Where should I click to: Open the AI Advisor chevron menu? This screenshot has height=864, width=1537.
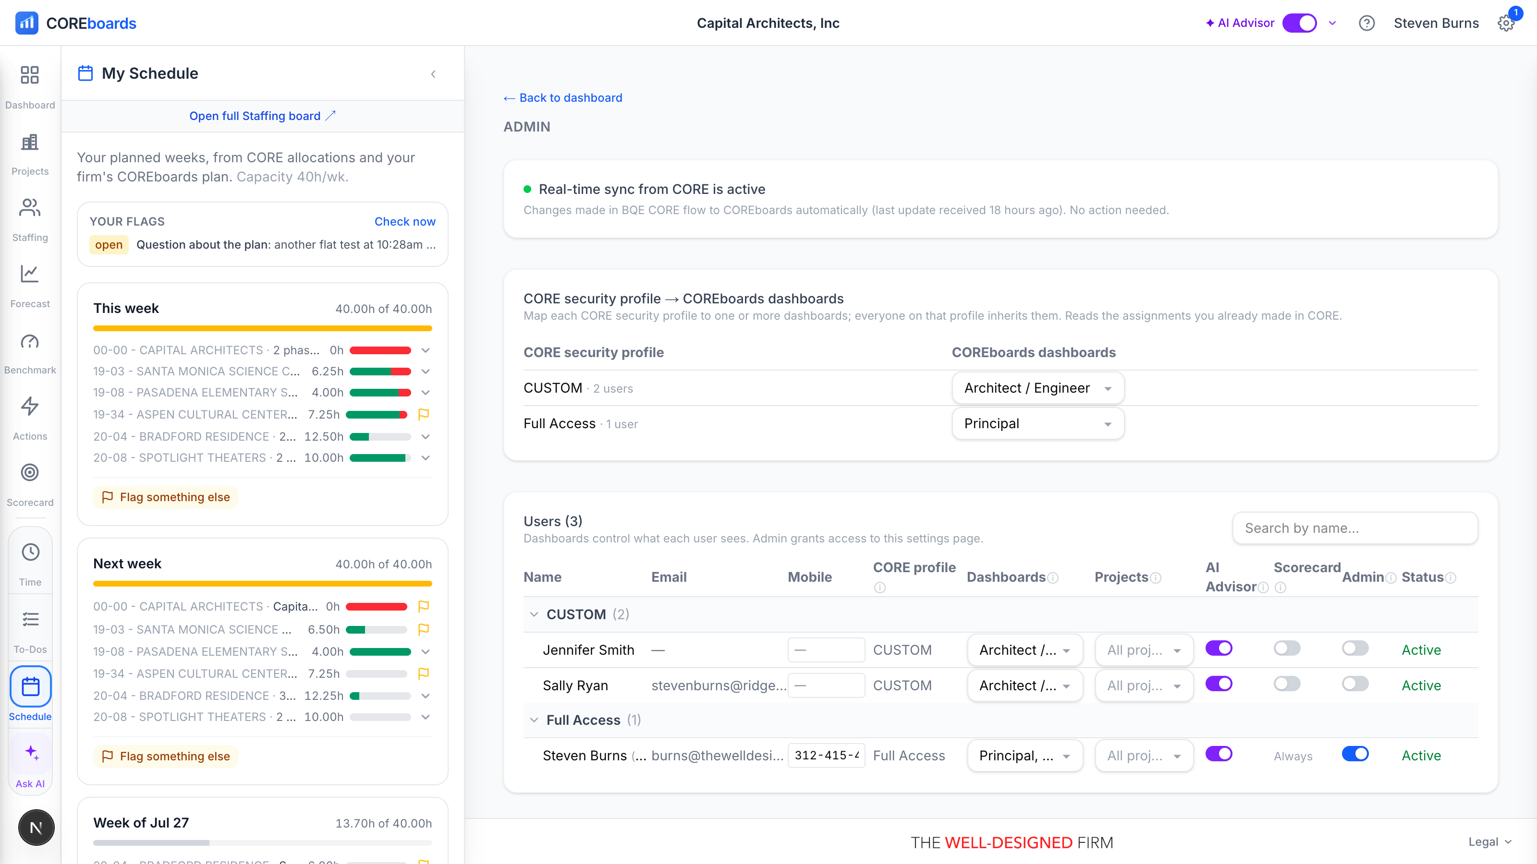tap(1332, 23)
